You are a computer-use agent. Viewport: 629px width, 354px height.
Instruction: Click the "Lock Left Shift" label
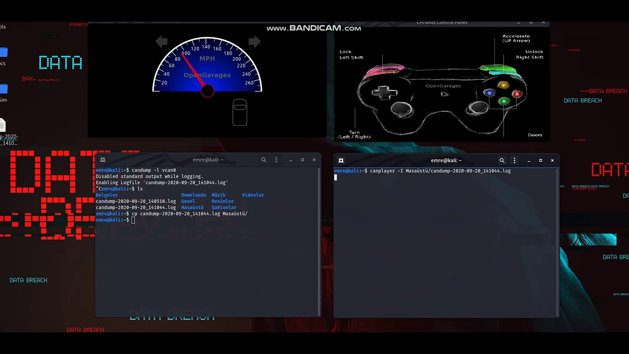pos(351,55)
